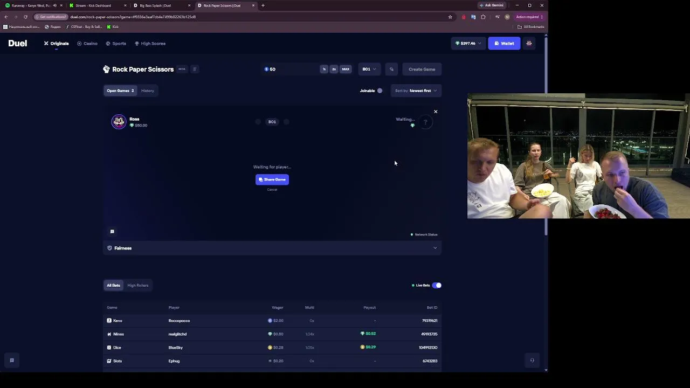Click the Slots game icon
This screenshot has width=690, height=388.
(109, 361)
